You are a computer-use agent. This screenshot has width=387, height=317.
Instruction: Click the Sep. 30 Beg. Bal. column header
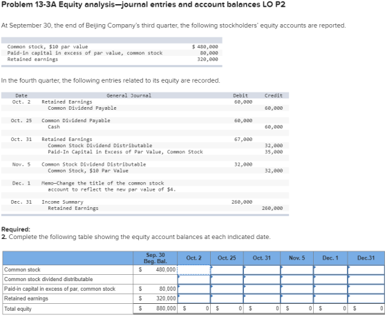coord(155,258)
